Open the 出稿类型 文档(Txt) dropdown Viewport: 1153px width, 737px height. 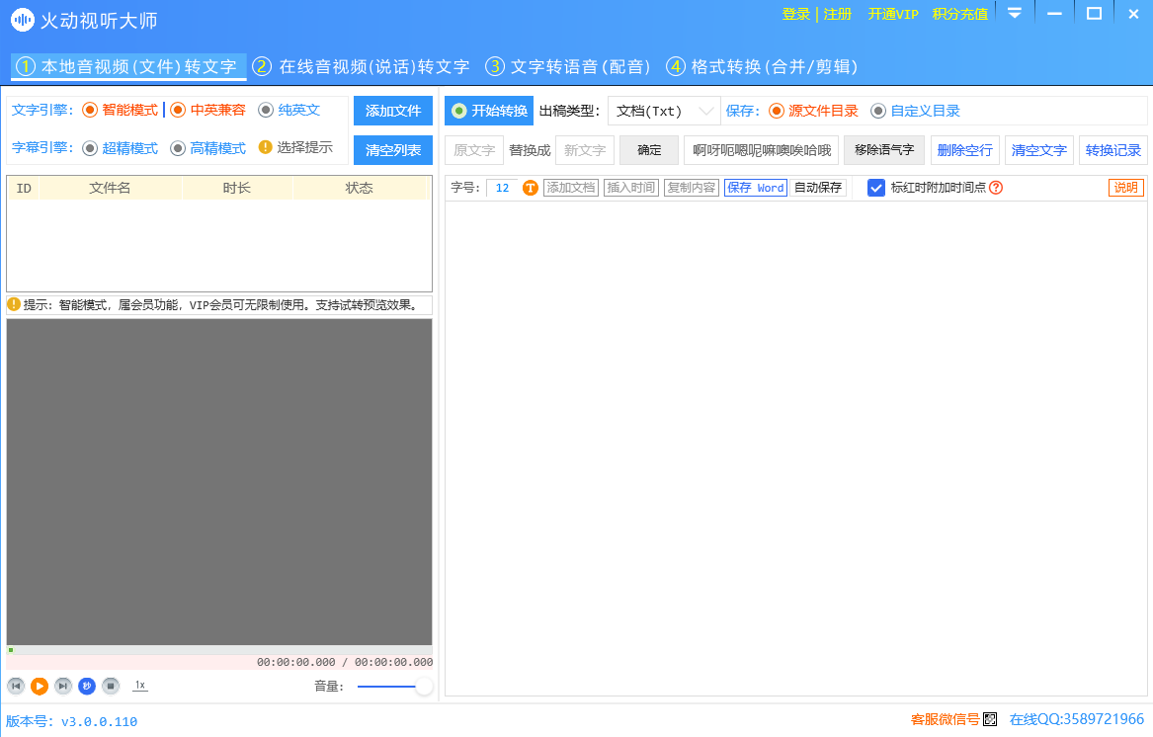point(664,111)
